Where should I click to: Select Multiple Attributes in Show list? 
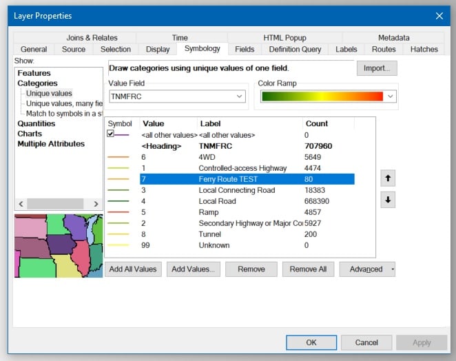point(51,144)
